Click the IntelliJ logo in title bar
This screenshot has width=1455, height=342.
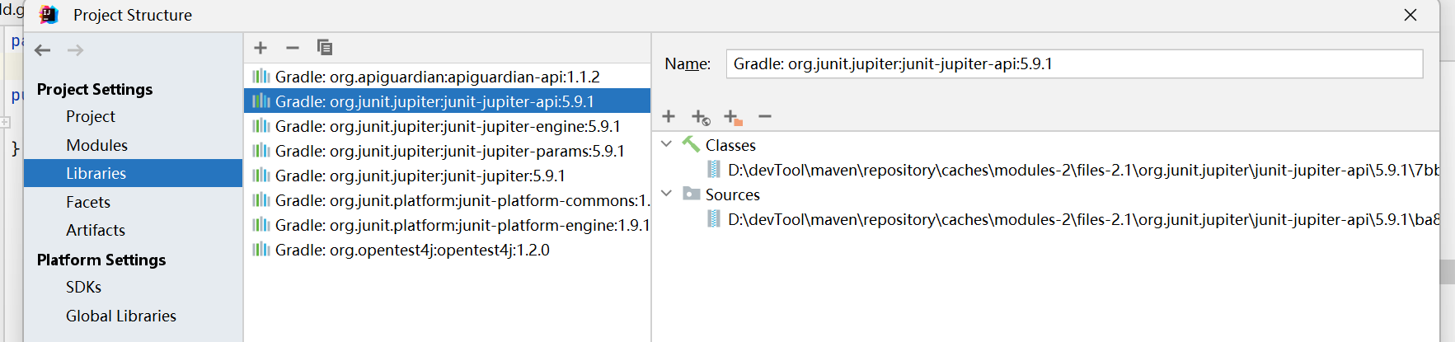[x=49, y=15]
